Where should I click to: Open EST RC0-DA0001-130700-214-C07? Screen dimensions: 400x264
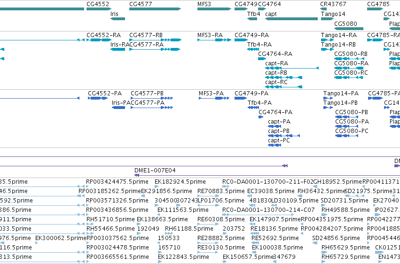point(268,210)
